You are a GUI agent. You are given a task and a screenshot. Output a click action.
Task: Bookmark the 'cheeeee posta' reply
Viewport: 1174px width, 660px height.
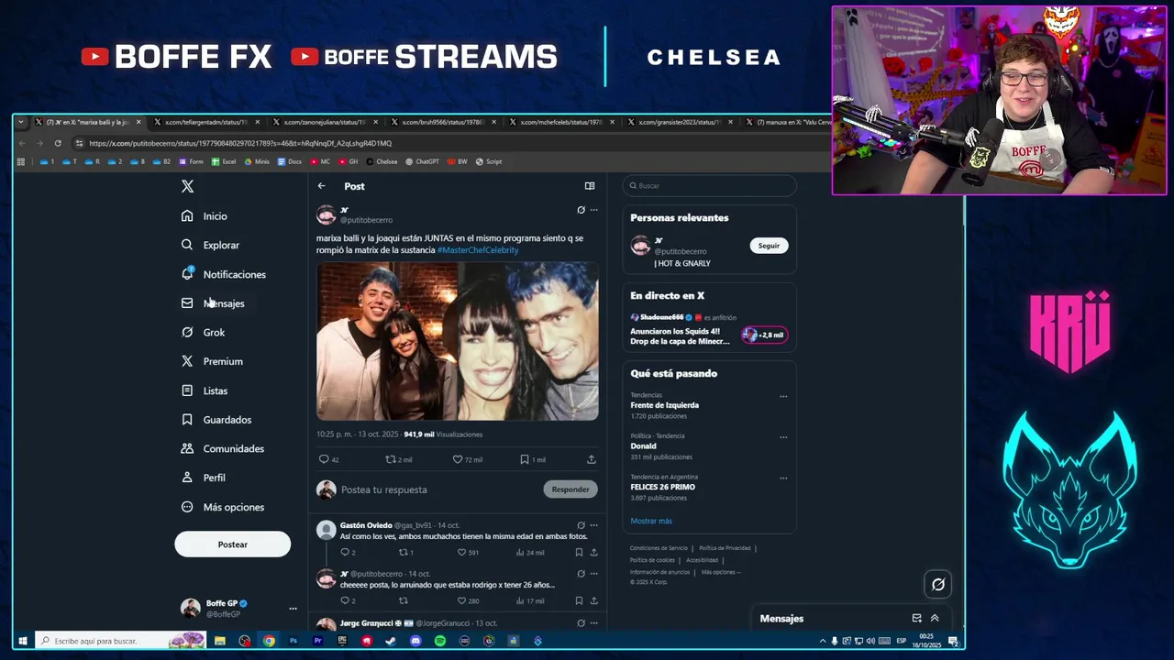coord(579,600)
